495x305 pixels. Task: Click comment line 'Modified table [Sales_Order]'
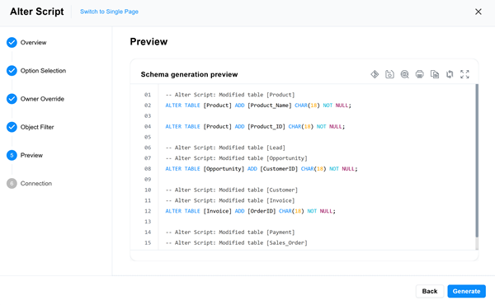pos(237,242)
